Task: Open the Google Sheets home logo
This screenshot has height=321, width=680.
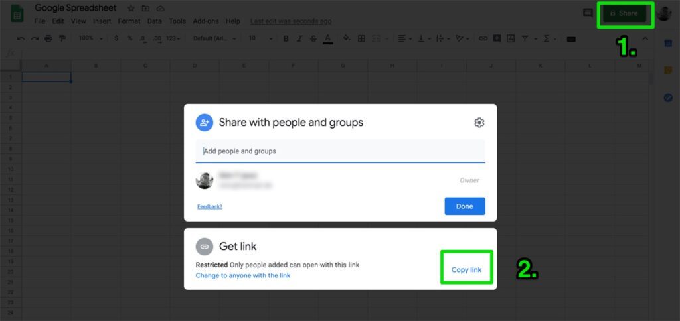Action: 17,13
